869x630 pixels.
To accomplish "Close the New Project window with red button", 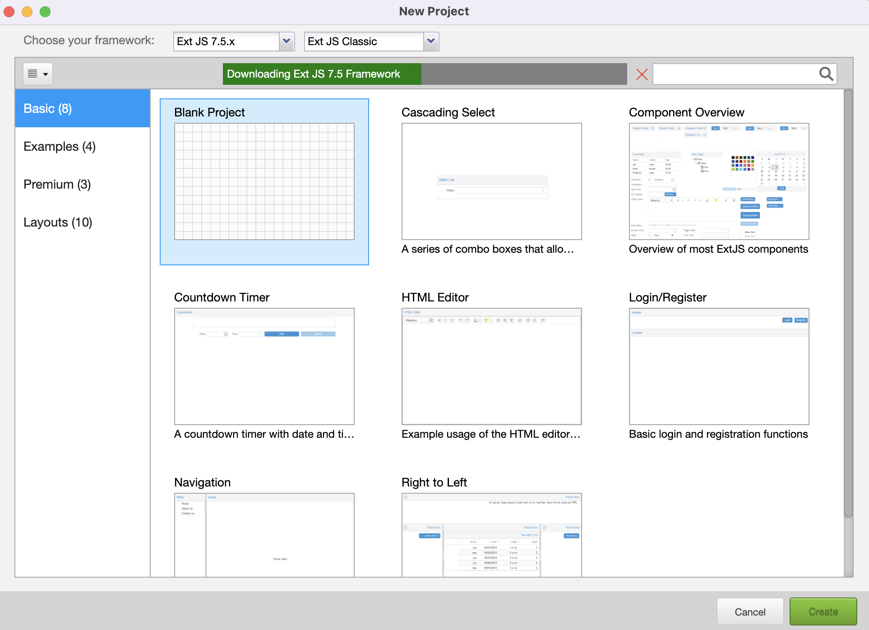I will tap(9, 12).
